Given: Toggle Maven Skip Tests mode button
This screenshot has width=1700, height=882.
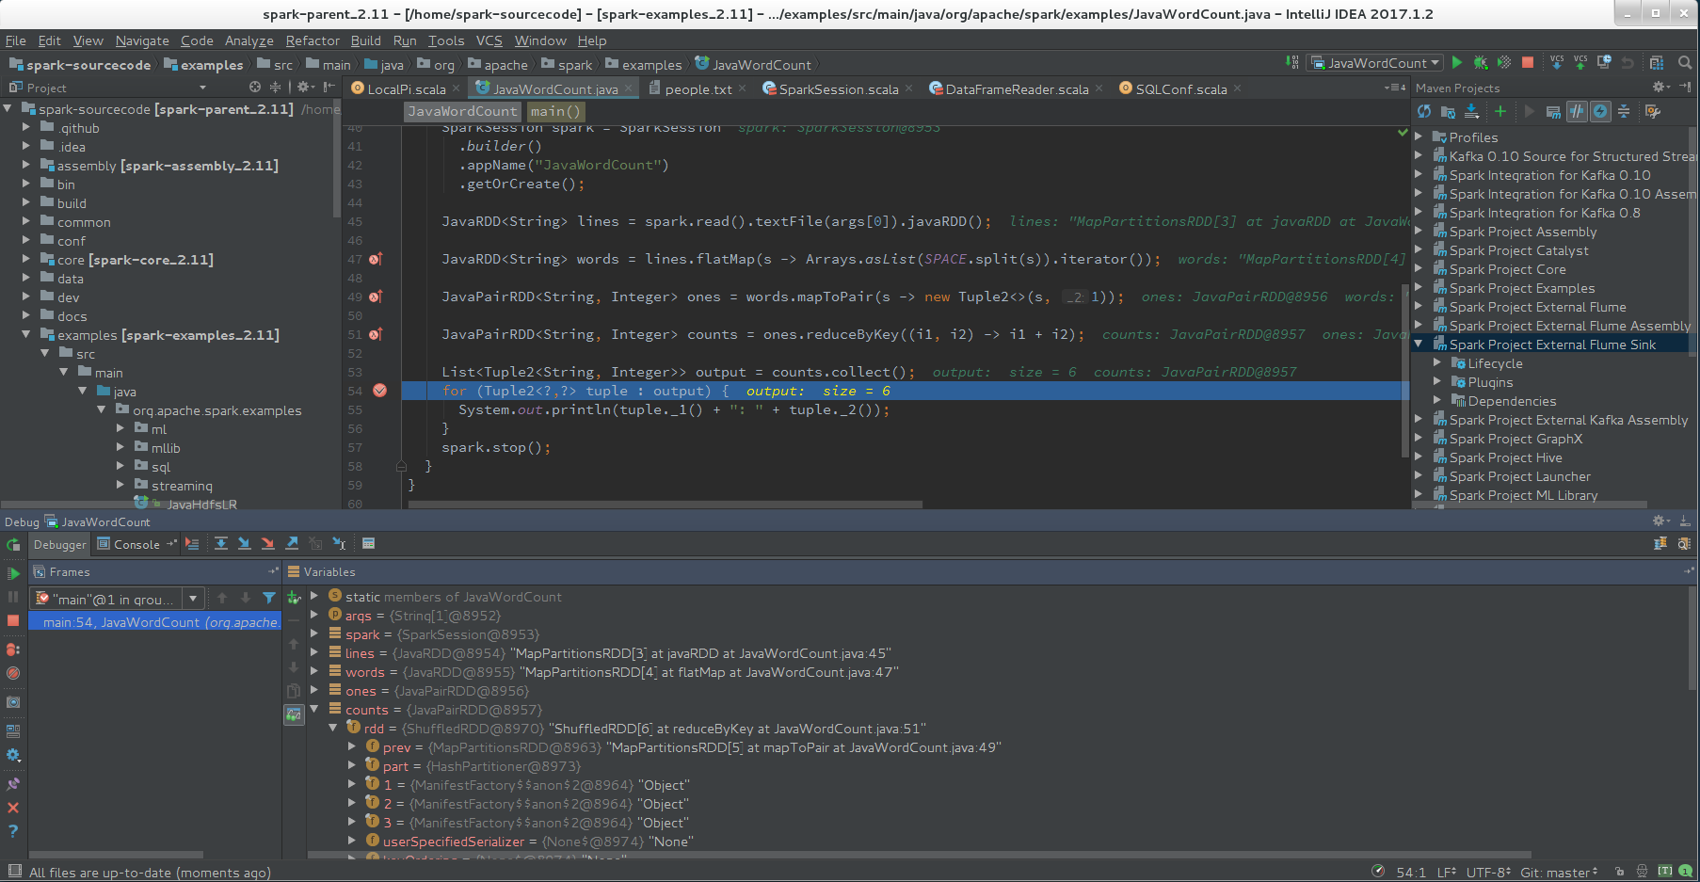Looking at the screenshot, I should point(1600,112).
